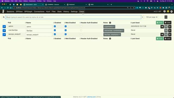
Task: Open Chrome extensions puzzle icon
Action: tap(163, 8)
